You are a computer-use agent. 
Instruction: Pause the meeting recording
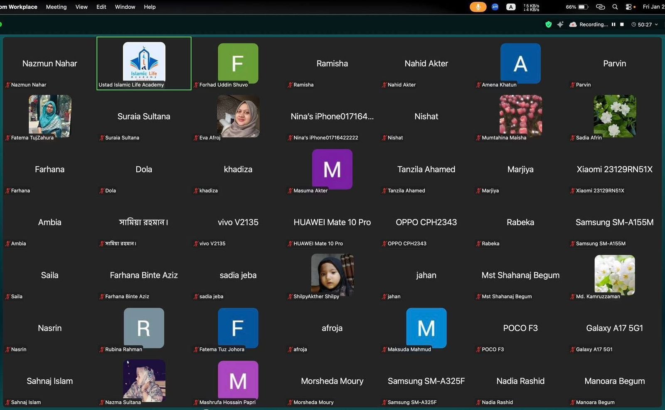point(613,24)
